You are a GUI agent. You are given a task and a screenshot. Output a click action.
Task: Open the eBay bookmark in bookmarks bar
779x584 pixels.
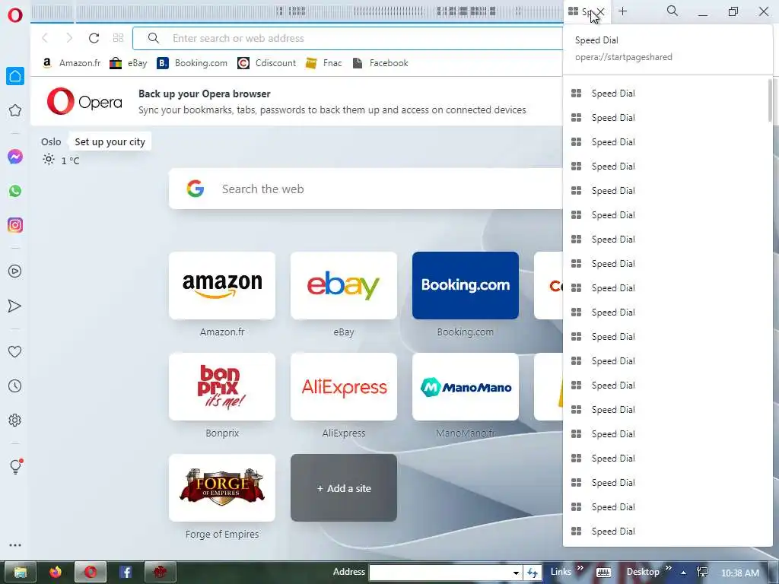coord(128,63)
